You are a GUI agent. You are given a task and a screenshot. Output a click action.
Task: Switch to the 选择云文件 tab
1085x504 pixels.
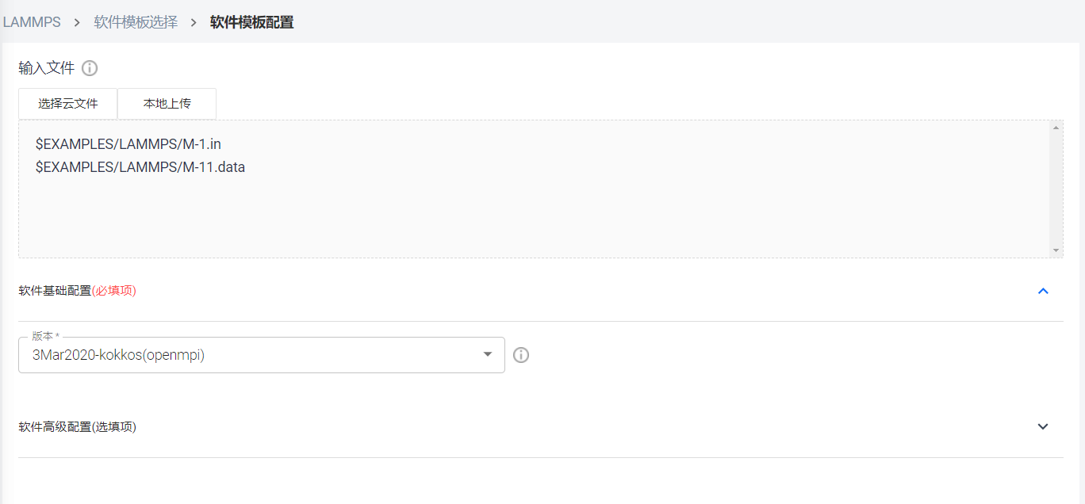[x=68, y=104]
